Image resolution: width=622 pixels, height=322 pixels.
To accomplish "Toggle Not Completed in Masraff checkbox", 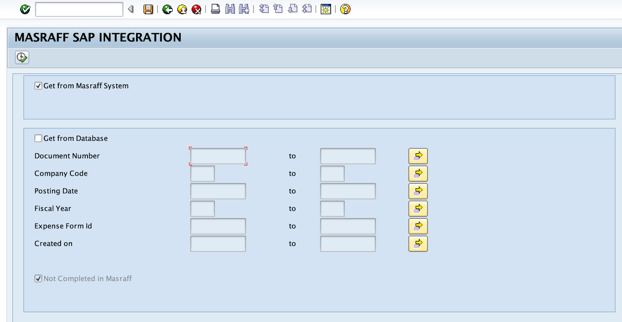I will (x=38, y=279).
